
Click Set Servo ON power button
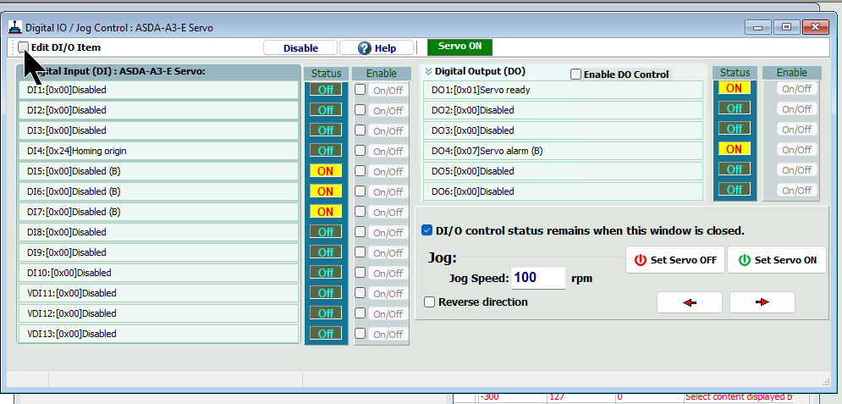click(x=777, y=260)
